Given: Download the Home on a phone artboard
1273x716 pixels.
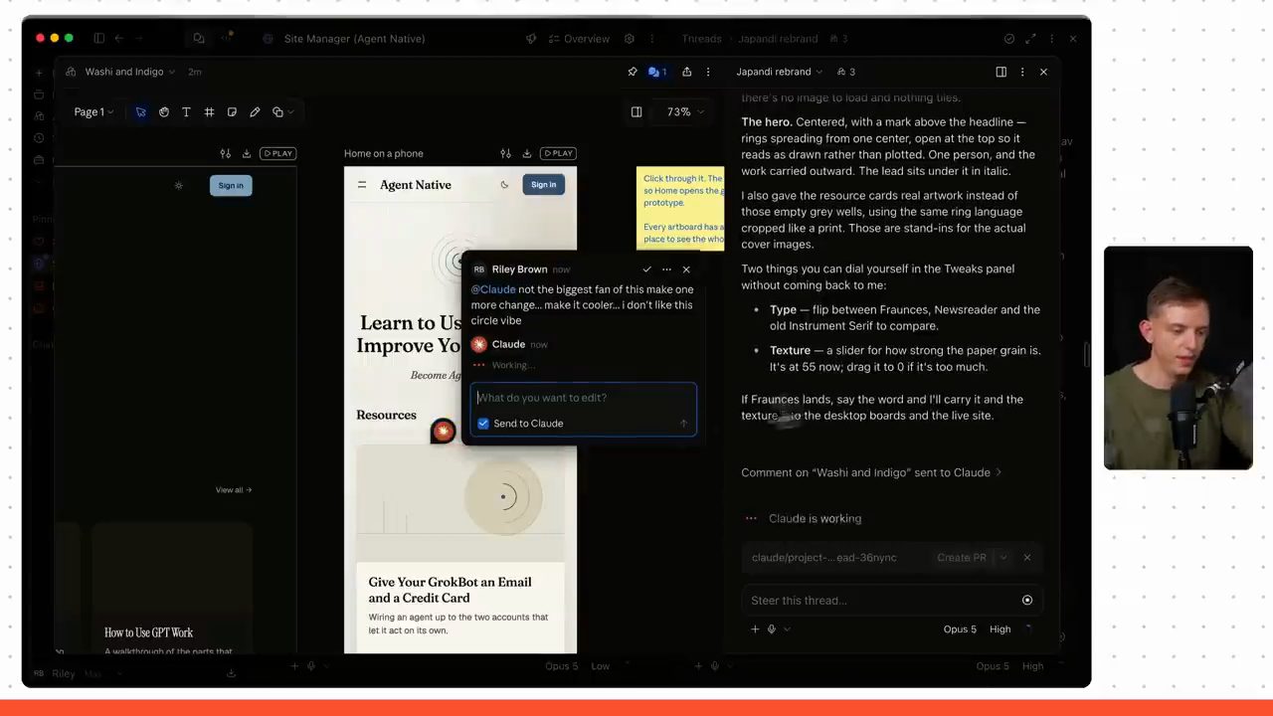Looking at the screenshot, I should click(x=526, y=153).
